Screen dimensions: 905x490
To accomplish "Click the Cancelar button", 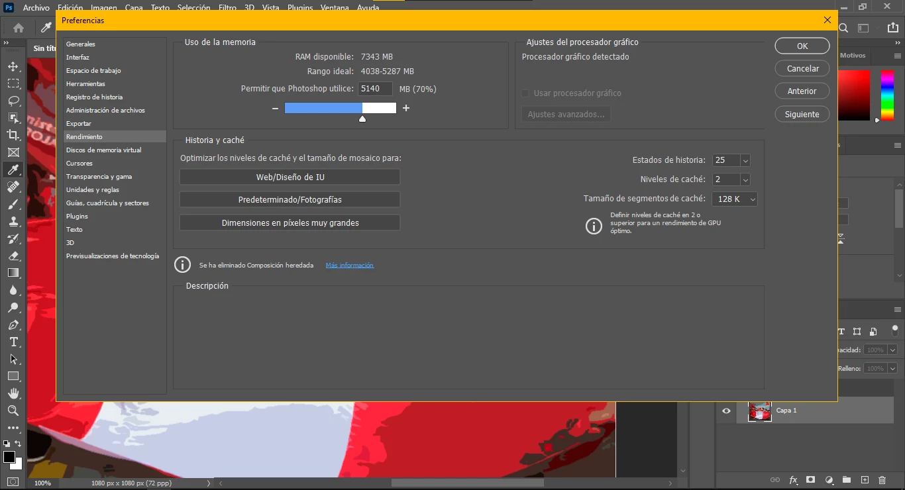I will pyautogui.click(x=802, y=68).
